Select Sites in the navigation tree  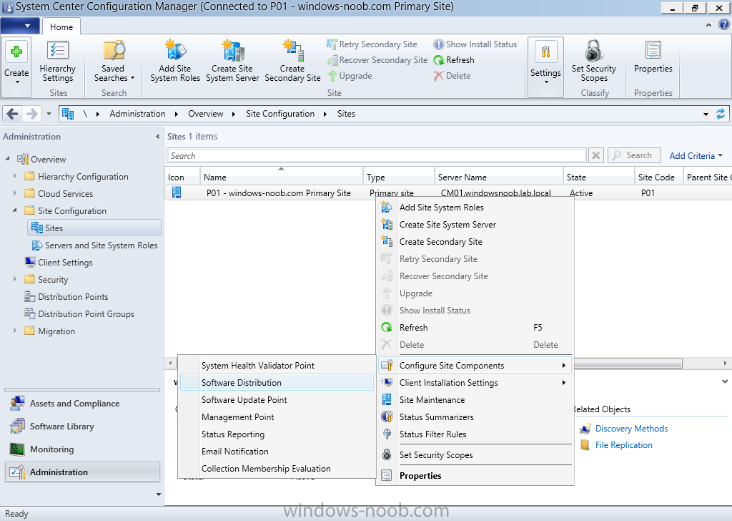point(94,228)
